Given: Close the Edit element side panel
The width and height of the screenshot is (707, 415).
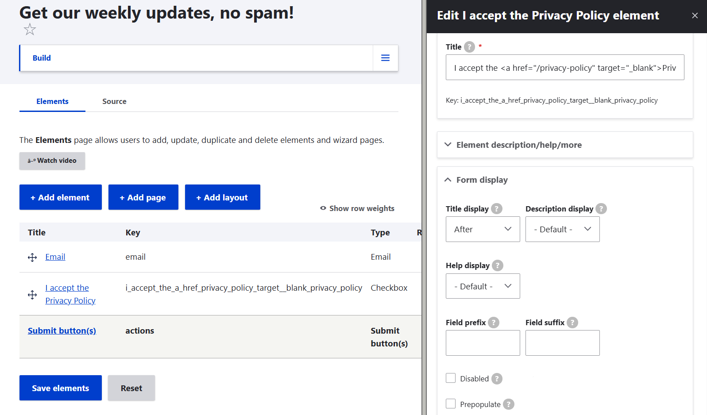Looking at the screenshot, I should [x=695, y=15].
